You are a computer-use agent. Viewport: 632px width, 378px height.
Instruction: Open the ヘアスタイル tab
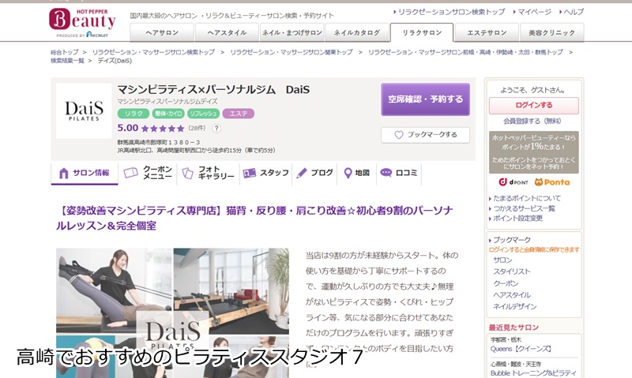point(227,32)
